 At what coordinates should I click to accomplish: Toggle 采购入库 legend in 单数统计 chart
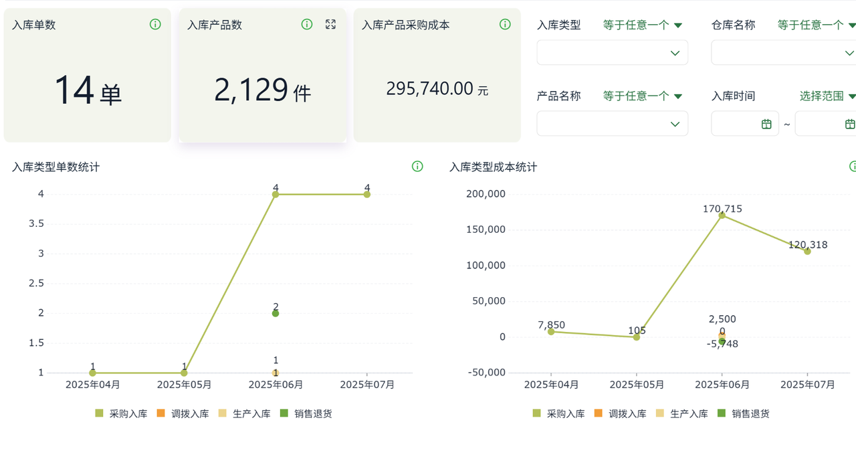coord(121,414)
